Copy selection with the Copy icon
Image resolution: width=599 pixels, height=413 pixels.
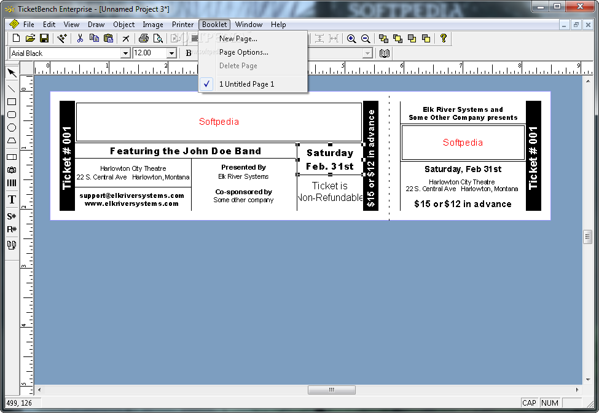pos(94,38)
